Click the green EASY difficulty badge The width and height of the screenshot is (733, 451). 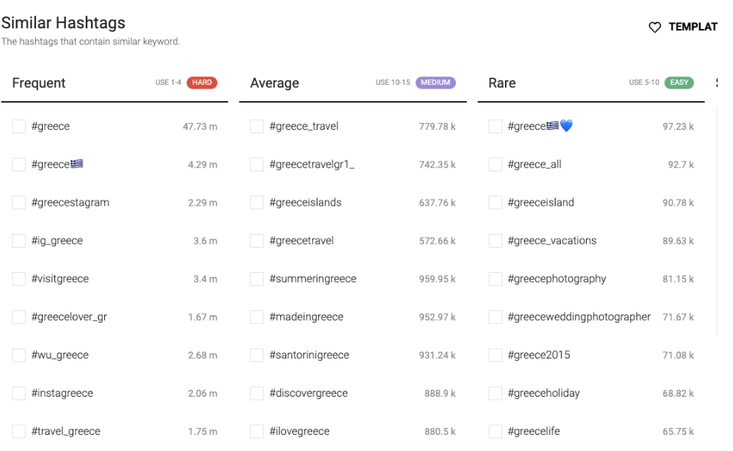click(679, 83)
